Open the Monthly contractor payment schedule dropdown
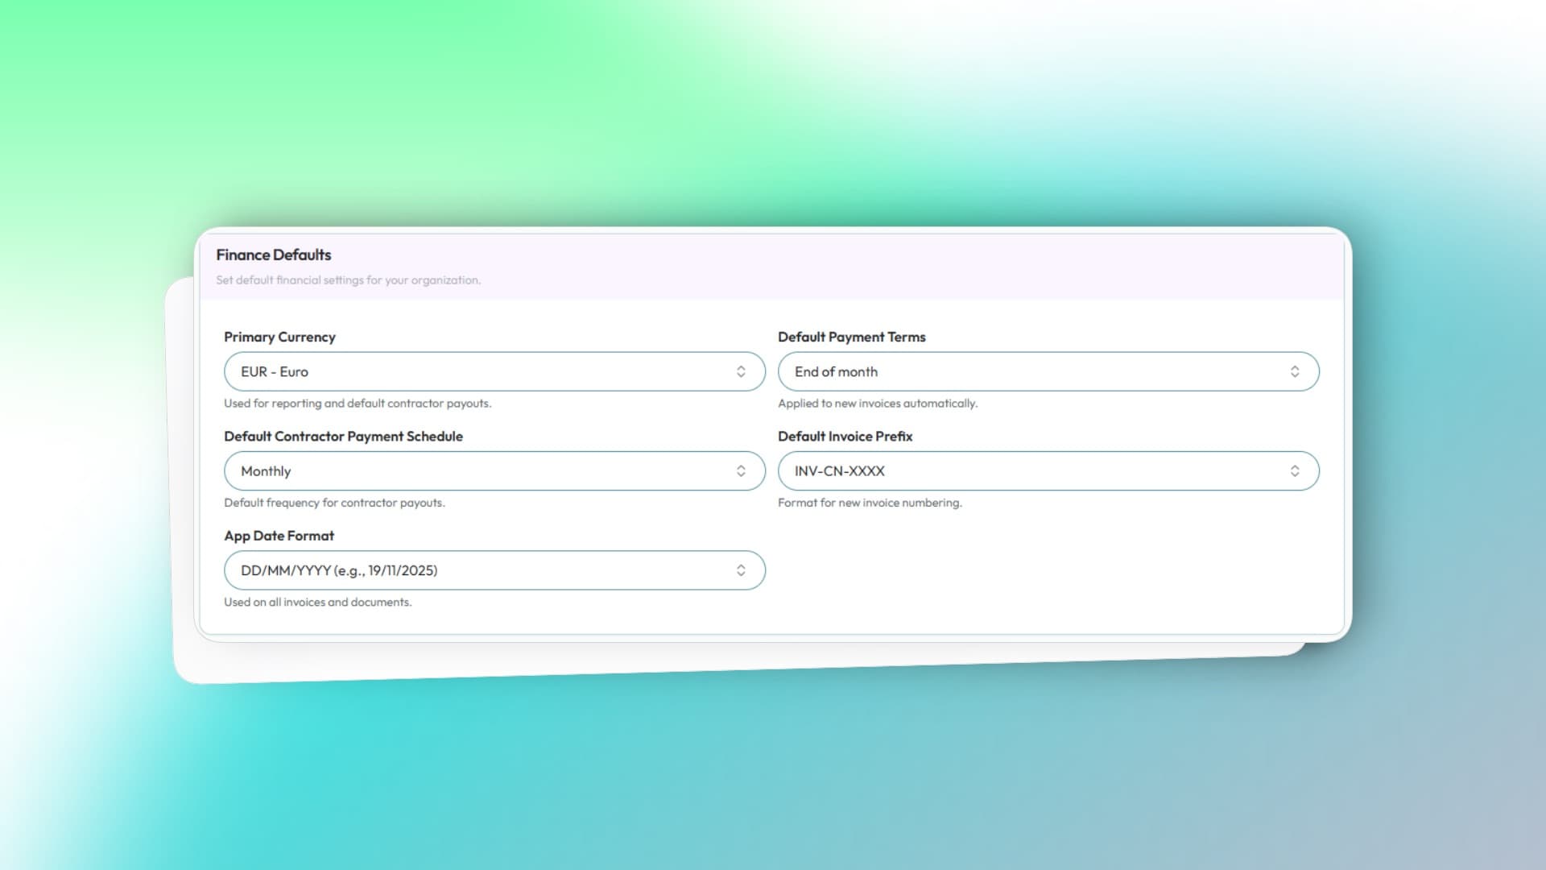 point(483,471)
